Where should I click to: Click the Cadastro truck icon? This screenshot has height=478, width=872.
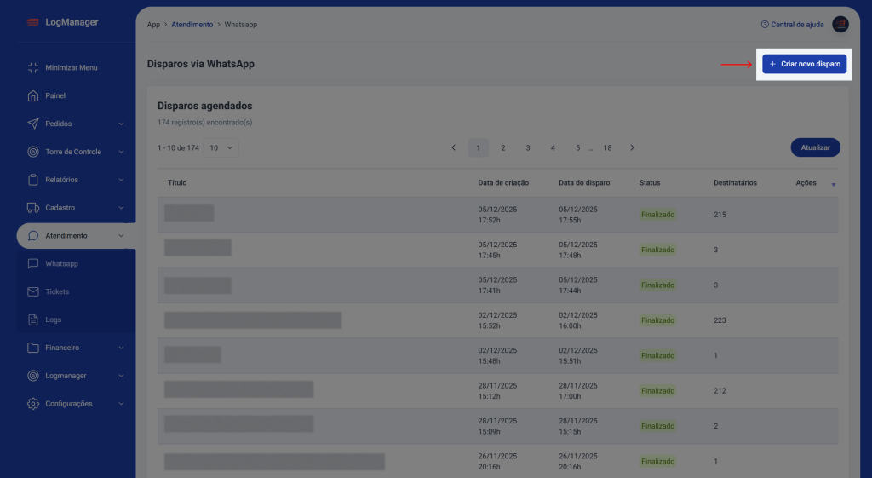click(x=33, y=208)
